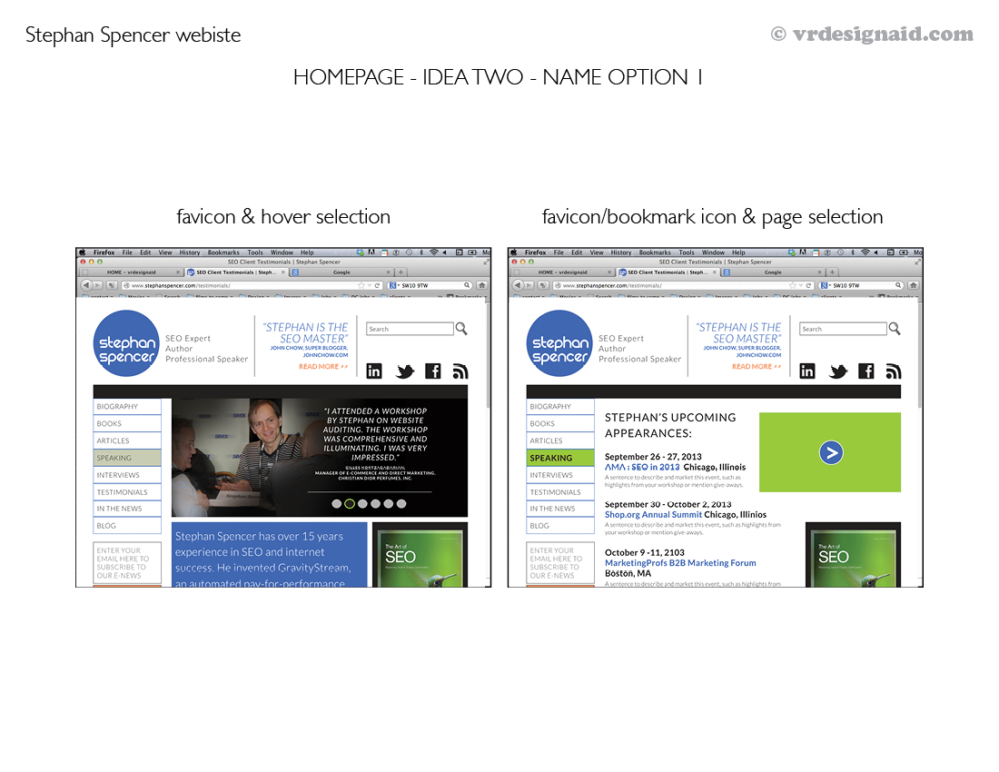The height and width of the screenshot is (772, 999).
Task: Go back with left browser's back arrow
Action: pos(86,285)
